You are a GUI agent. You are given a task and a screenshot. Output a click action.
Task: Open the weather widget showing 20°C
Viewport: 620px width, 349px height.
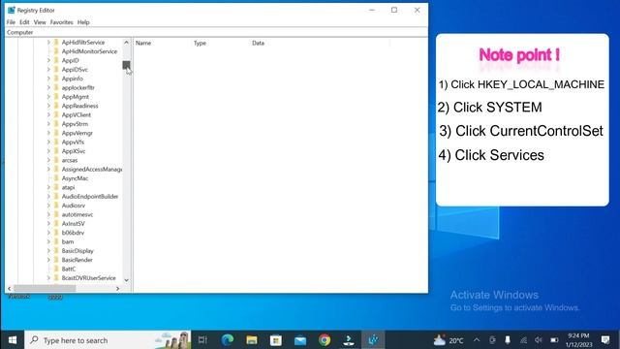pos(449,340)
